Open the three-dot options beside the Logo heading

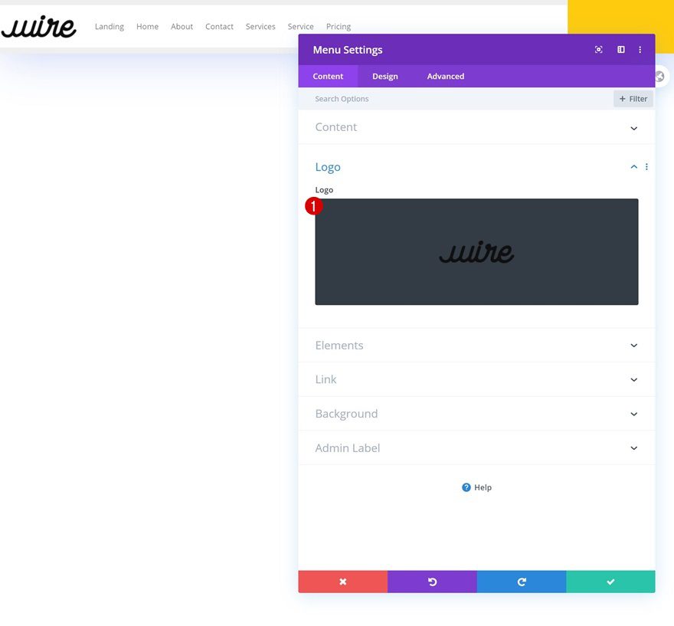[646, 166]
